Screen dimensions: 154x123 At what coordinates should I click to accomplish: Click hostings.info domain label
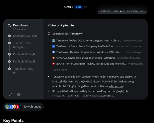point(135,64)
